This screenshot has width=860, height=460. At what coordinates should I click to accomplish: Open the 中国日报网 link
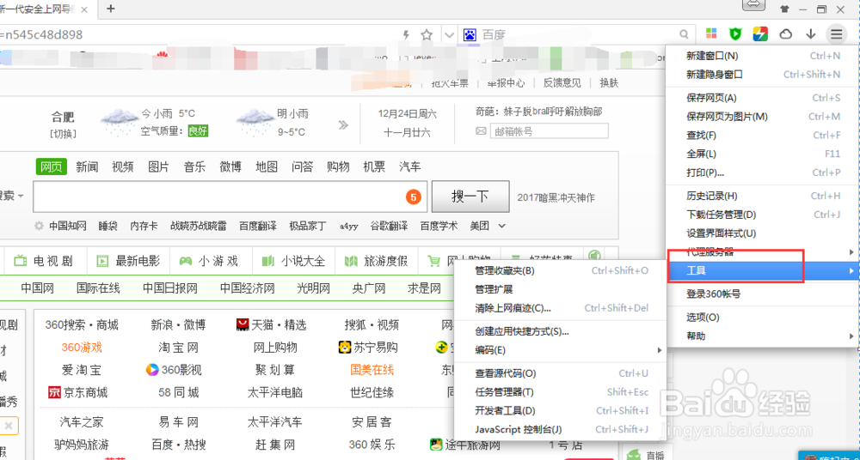(x=170, y=288)
